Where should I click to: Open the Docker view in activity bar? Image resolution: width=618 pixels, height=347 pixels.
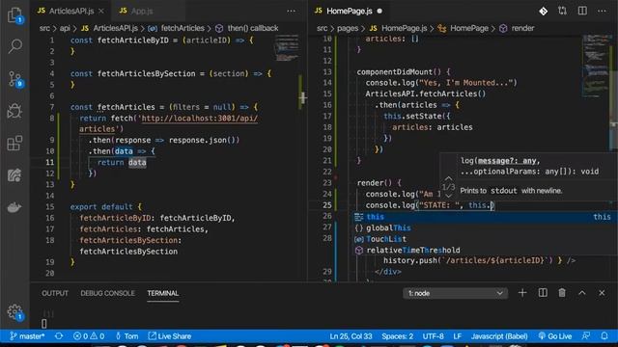click(x=14, y=207)
